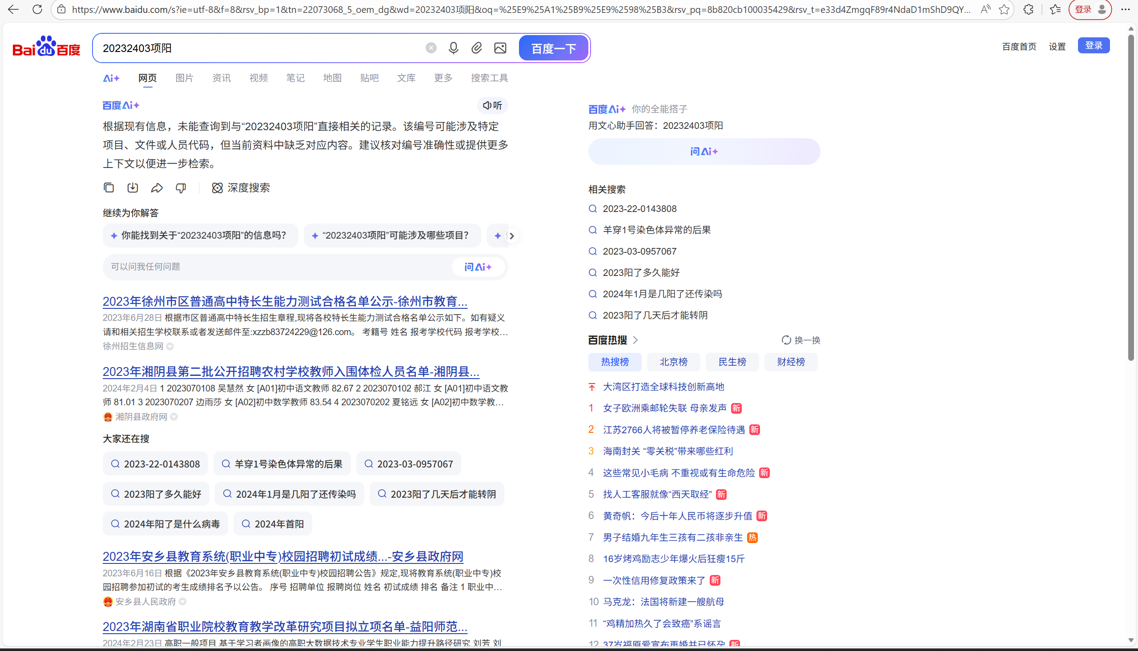Advance the suggested questions carousel arrow
The image size is (1138, 651).
pos(511,236)
